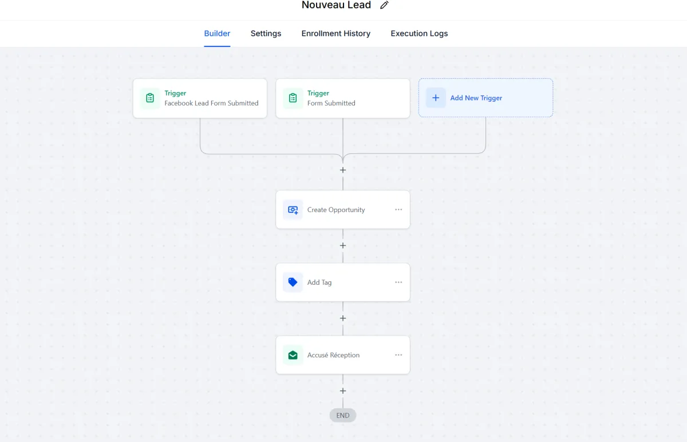Click the blue Add Tag icon

pyautogui.click(x=293, y=282)
